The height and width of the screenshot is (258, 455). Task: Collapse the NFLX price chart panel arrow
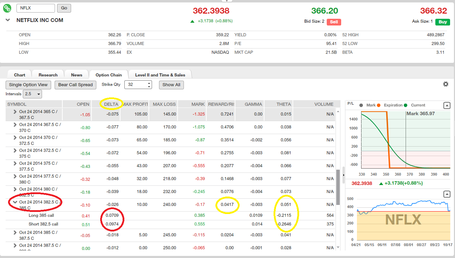pos(447,194)
